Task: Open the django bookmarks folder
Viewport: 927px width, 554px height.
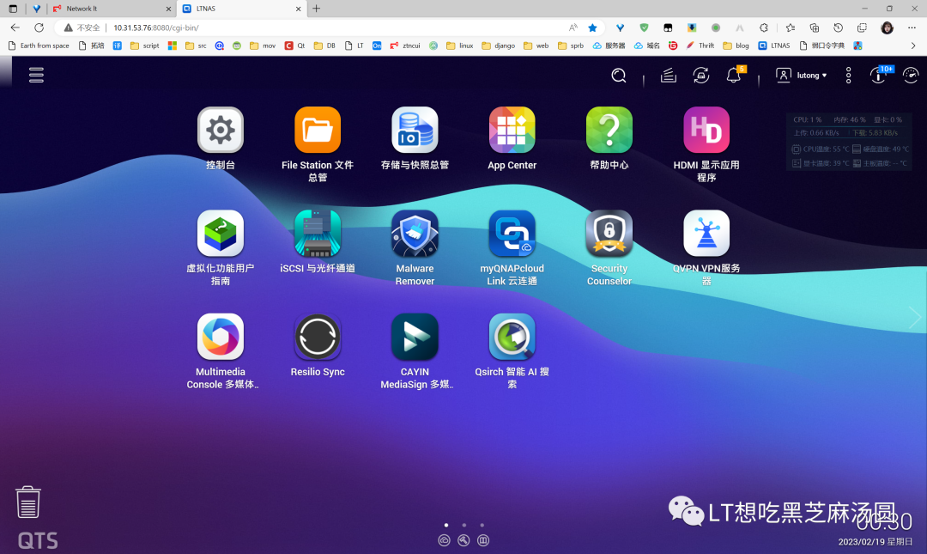Action: coord(499,46)
